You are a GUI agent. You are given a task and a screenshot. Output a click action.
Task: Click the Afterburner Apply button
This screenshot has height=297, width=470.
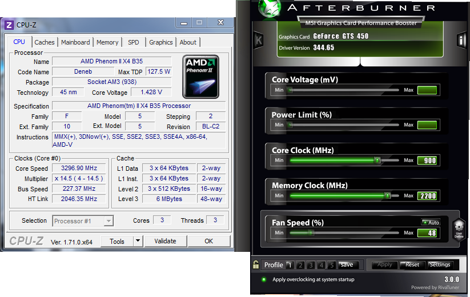pos(384,264)
